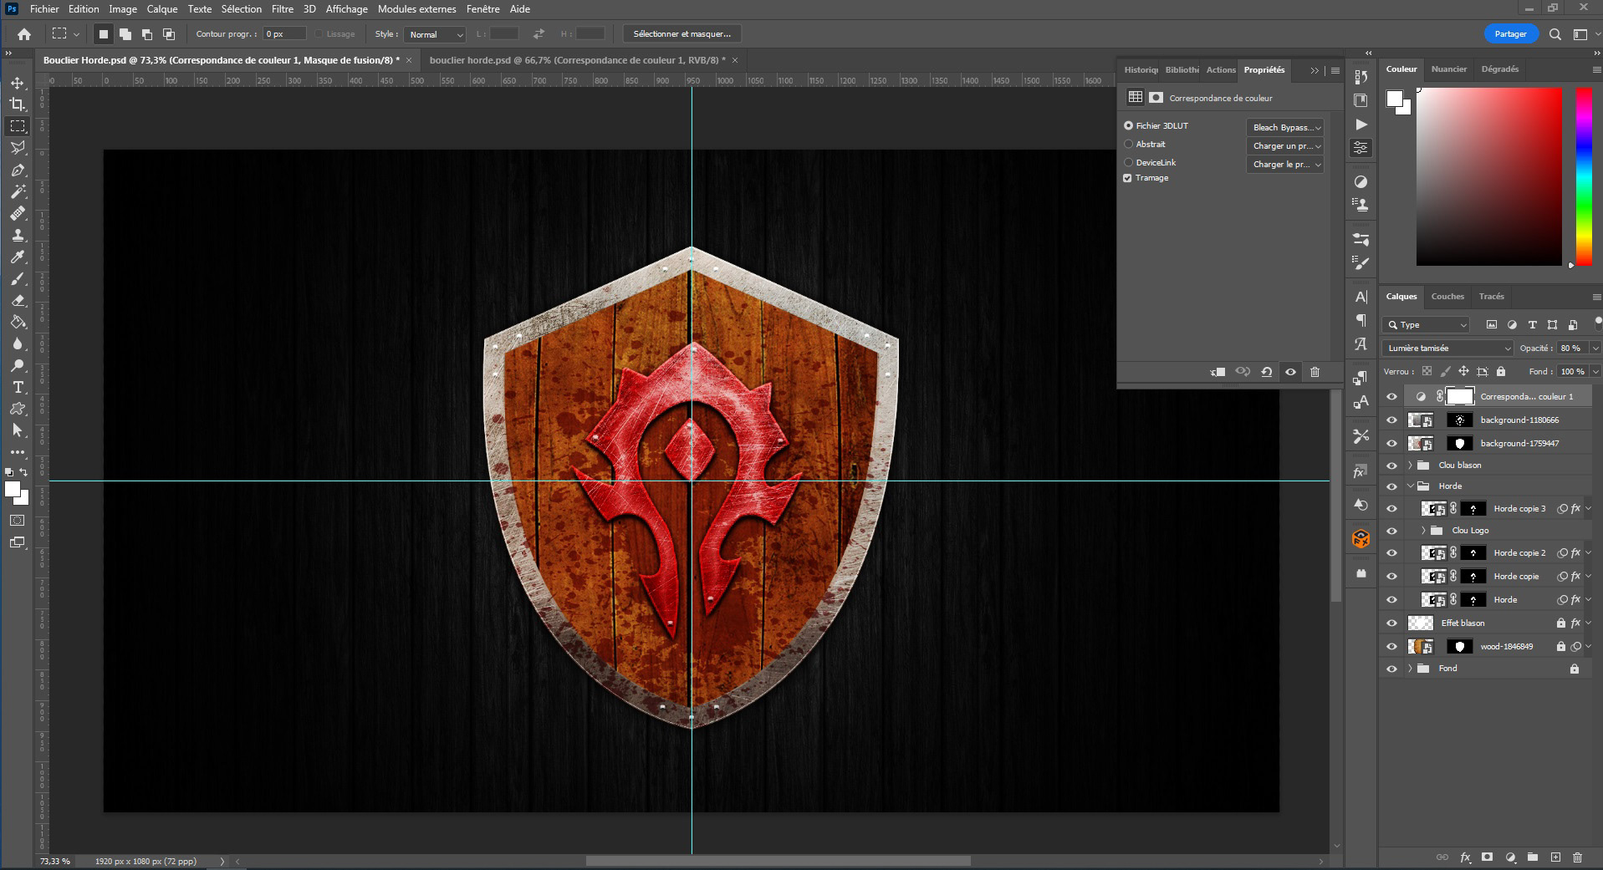Select the DeviceLink radio button
The height and width of the screenshot is (870, 1603).
1128,162
